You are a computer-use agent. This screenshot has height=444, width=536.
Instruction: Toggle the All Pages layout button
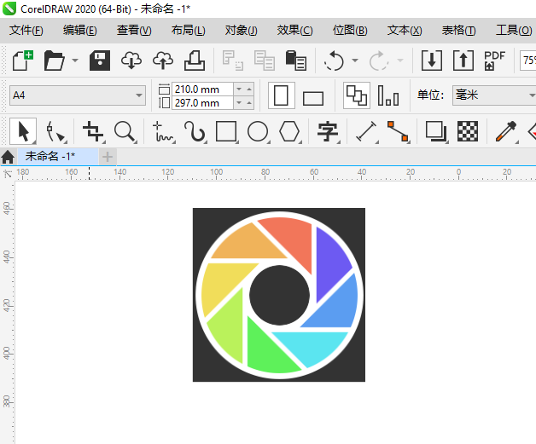tap(357, 95)
